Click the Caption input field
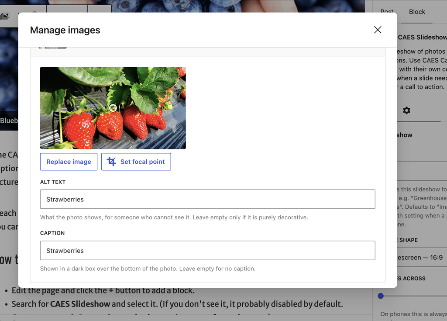 pos(207,251)
